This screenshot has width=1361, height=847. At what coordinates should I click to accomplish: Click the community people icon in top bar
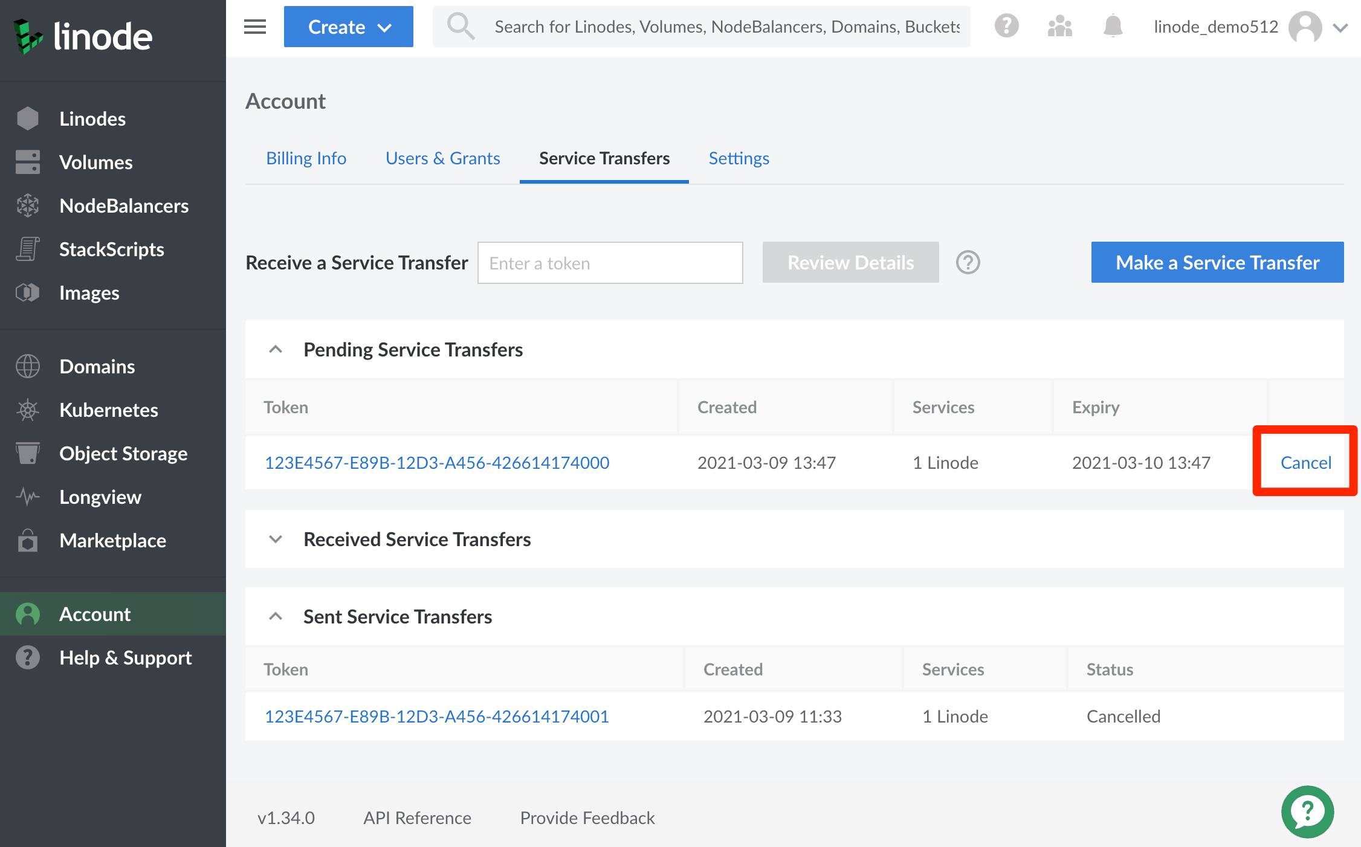(1059, 26)
